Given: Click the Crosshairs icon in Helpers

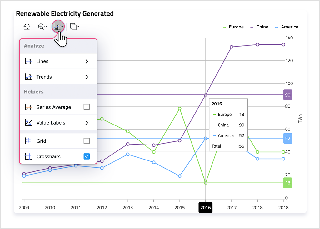Looking at the screenshot, I should (28, 156).
